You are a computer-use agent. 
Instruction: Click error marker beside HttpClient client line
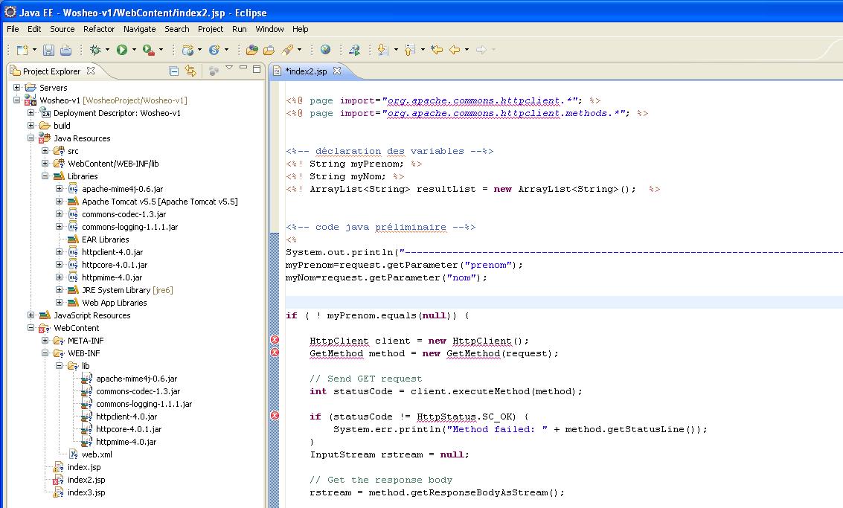click(x=275, y=340)
